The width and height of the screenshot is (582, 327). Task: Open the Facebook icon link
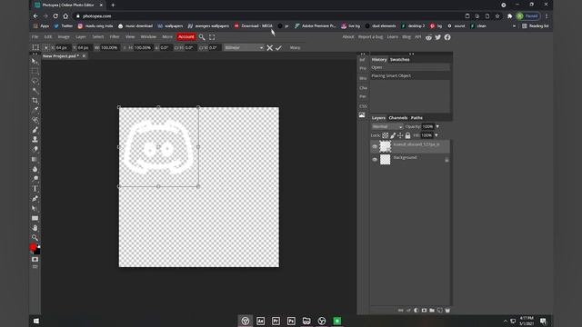[447, 37]
